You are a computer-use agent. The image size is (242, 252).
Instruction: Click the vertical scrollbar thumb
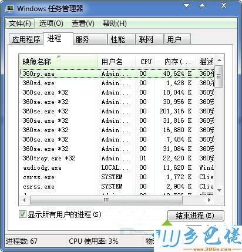pos(219,76)
